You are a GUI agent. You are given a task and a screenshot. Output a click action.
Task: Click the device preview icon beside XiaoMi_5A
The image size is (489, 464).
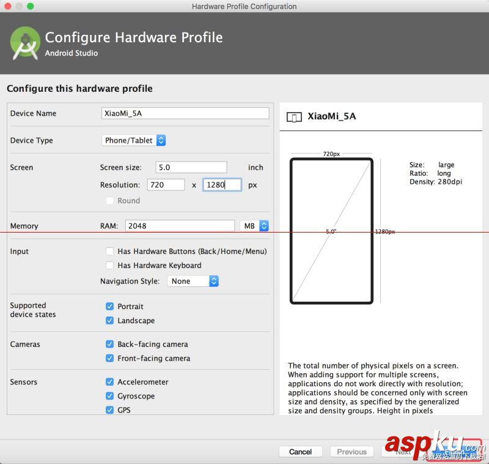pos(294,117)
